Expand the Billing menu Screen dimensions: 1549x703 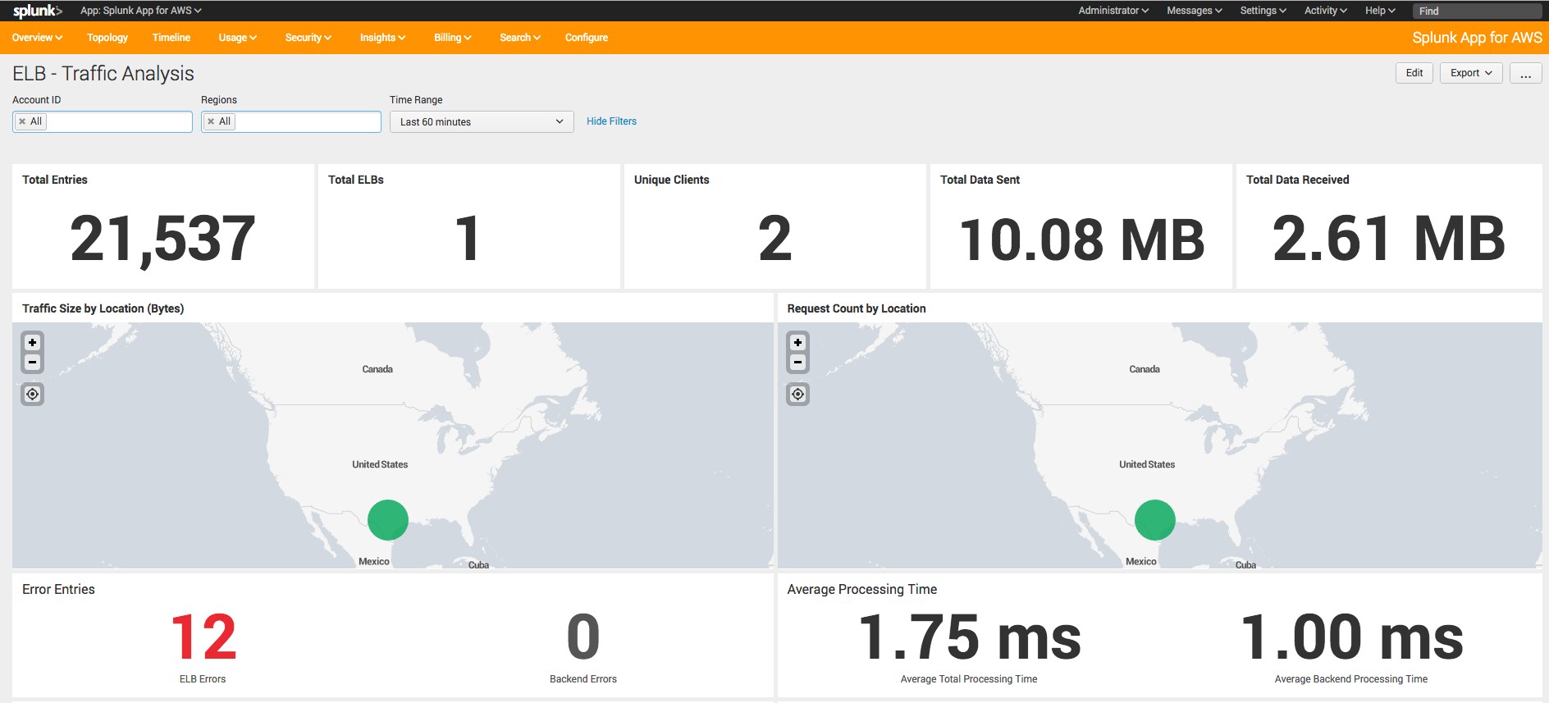(x=453, y=38)
